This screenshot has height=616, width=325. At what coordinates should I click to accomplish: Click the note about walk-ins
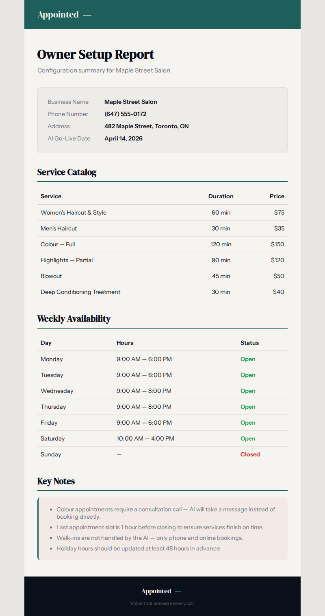coord(149,538)
